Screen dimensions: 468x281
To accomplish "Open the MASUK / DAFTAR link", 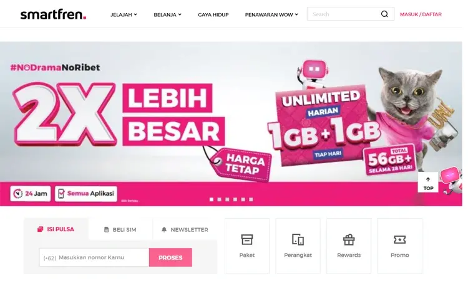I will click(x=421, y=14).
